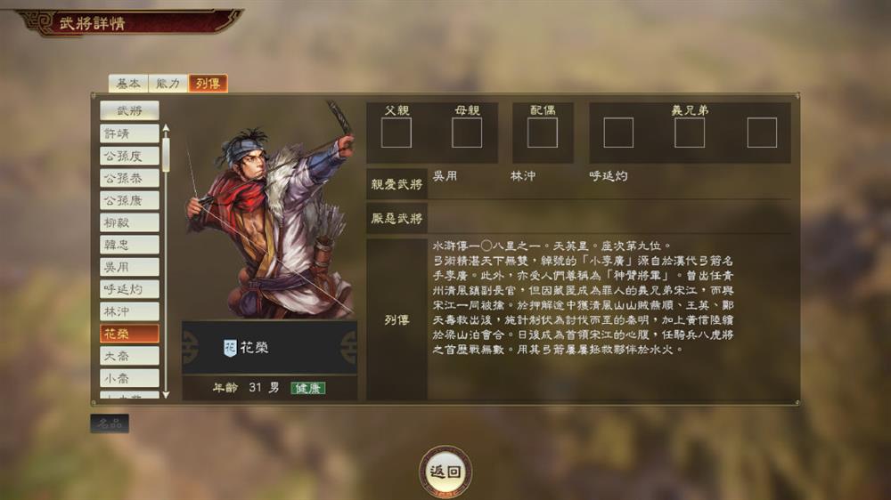
Task: Click the 母親 empty portrait slot
Action: pos(467,133)
